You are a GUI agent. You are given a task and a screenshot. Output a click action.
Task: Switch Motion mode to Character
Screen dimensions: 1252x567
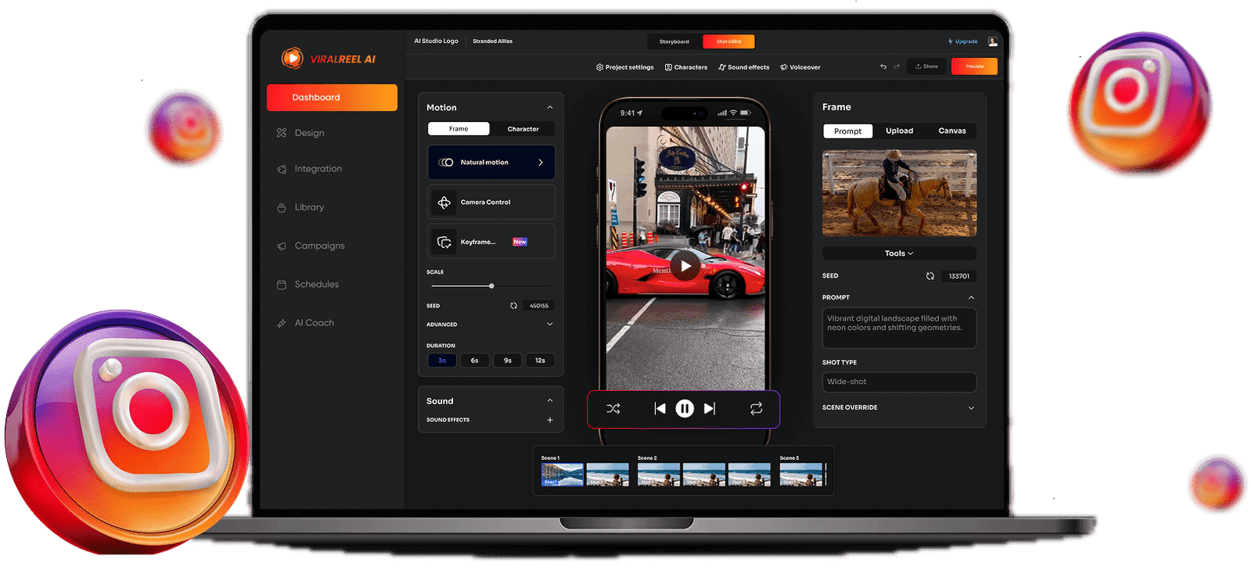(x=523, y=129)
